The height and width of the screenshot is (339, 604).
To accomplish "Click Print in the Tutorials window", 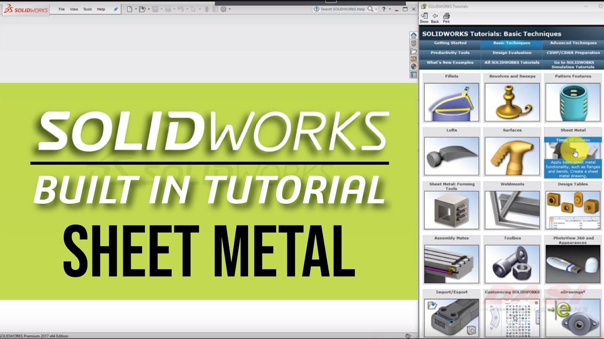I will pyautogui.click(x=446, y=18).
